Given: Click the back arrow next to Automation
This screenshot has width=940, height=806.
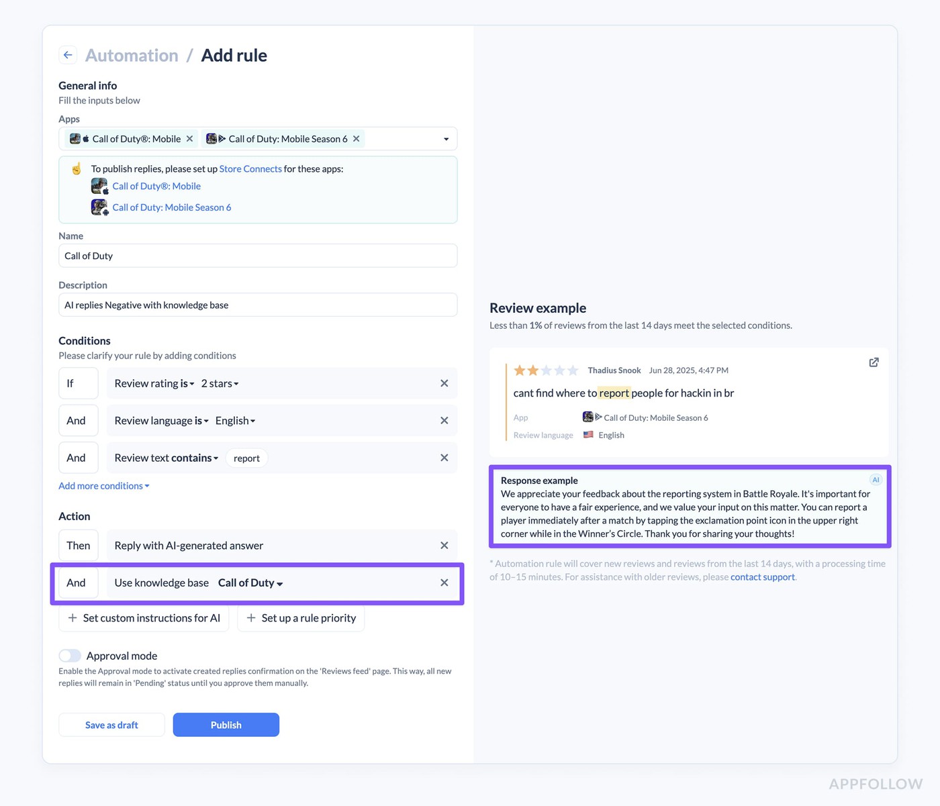Looking at the screenshot, I should (x=68, y=55).
